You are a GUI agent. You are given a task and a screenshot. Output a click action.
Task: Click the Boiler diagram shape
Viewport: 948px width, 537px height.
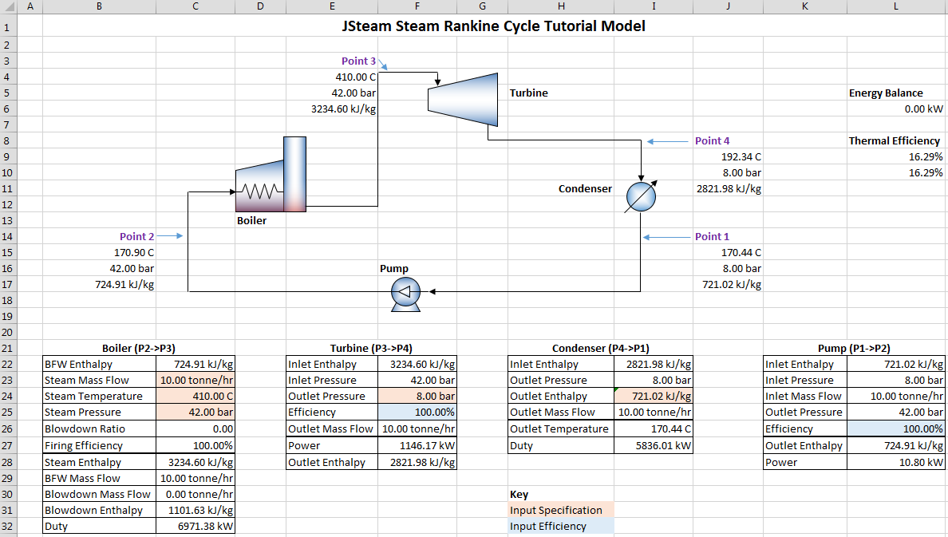point(271,175)
